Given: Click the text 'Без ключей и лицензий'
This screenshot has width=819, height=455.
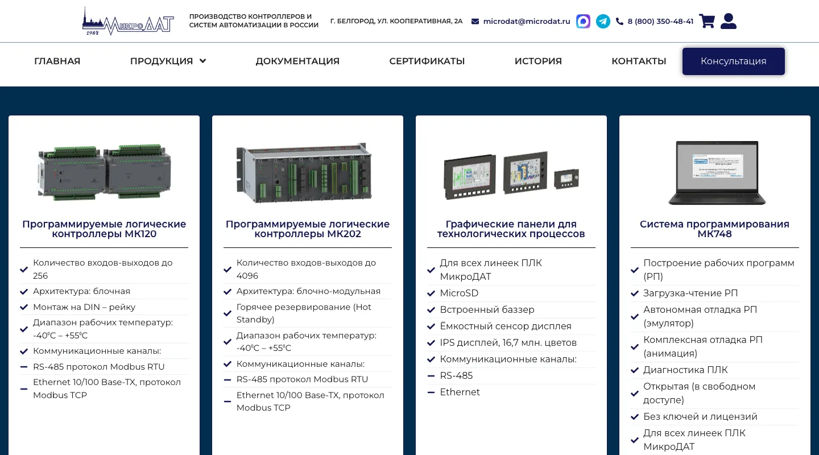Looking at the screenshot, I should click(x=700, y=417).
